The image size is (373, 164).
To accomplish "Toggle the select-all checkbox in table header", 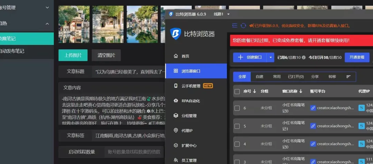I will (237, 91).
